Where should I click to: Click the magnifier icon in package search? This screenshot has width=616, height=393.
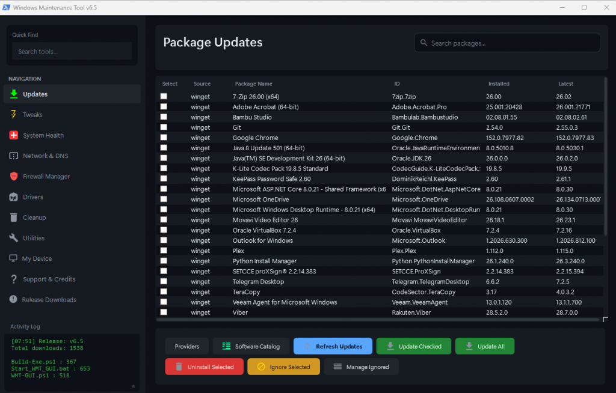click(423, 43)
